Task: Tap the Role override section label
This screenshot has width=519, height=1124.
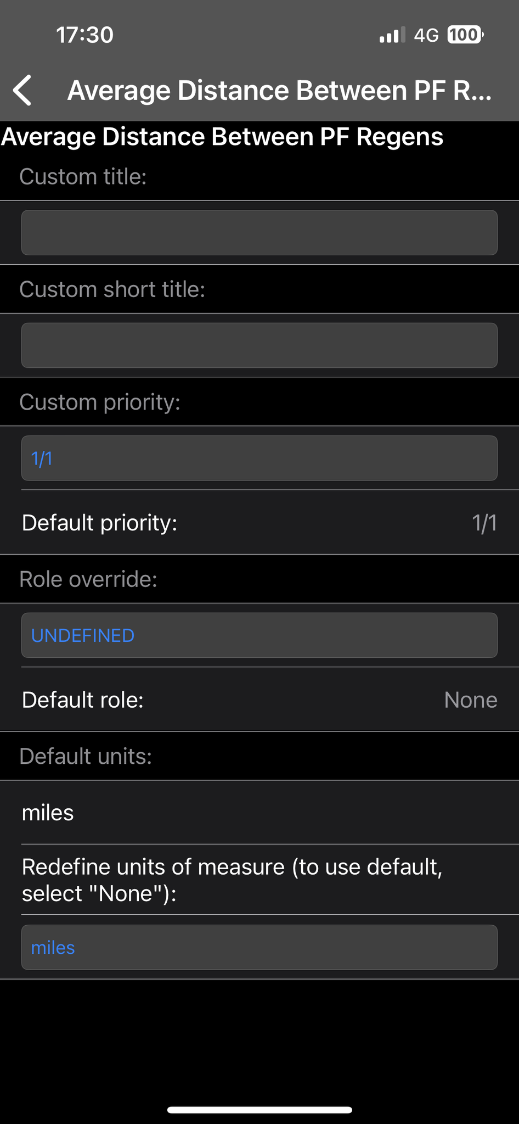Action: (88, 579)
